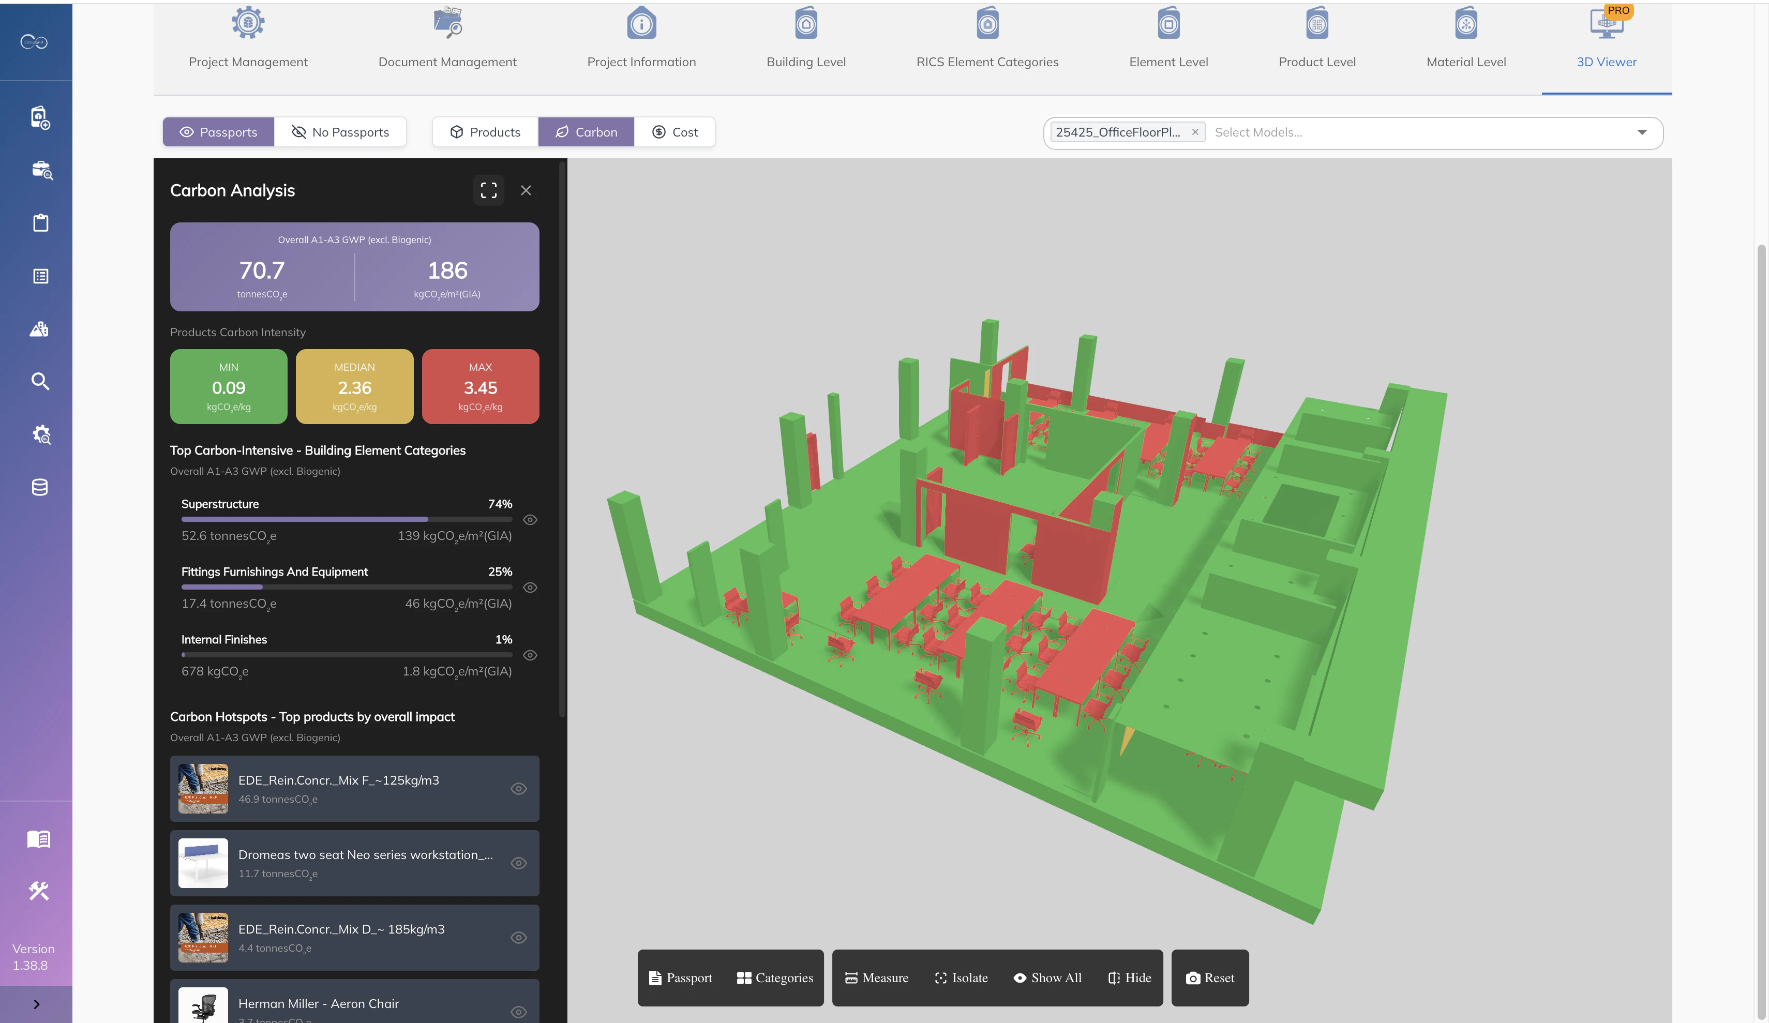Click Show All in the viewer toolbar

point(1047,977)
